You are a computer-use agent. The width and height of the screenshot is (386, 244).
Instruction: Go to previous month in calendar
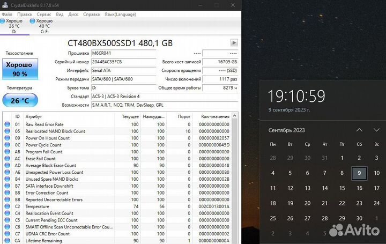[x=359, y=130]
